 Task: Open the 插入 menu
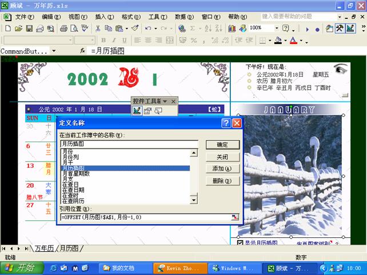[105, 17]
